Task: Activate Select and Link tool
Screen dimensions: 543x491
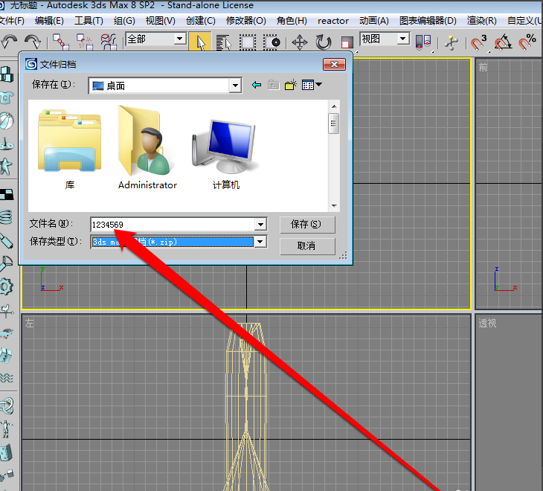Action: pyautogui.click(x=60, y=42)
